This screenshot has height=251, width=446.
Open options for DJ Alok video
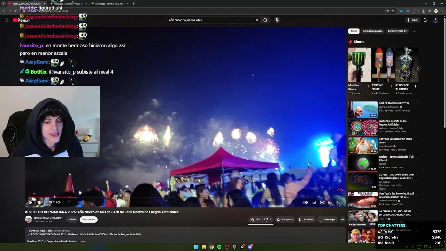pyautogui.click(x=417, y=175)
